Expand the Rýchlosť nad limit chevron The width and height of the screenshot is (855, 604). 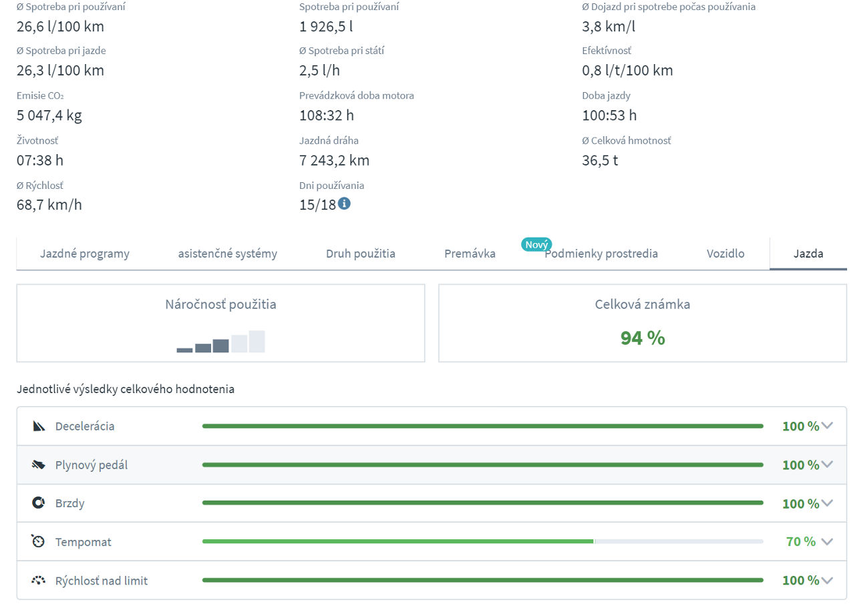coord(827,581)
